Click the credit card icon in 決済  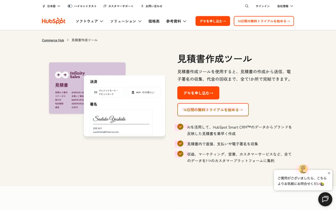[x=96, y=92]
